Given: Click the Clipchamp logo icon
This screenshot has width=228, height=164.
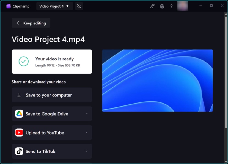Looking at the screenshot, I should coord(9,6).
